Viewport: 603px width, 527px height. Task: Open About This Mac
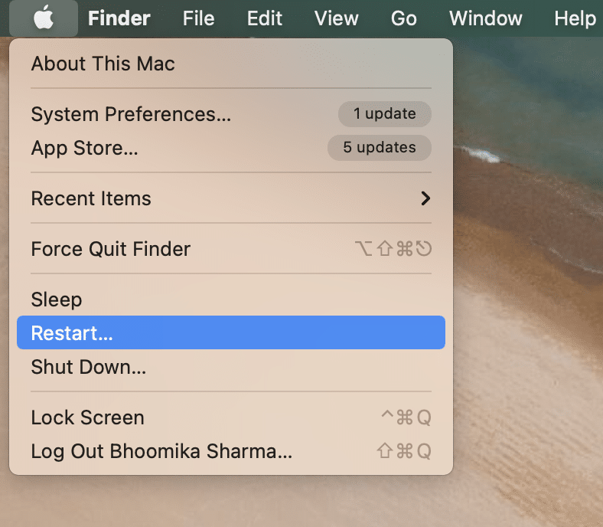(x=103, y=64)
